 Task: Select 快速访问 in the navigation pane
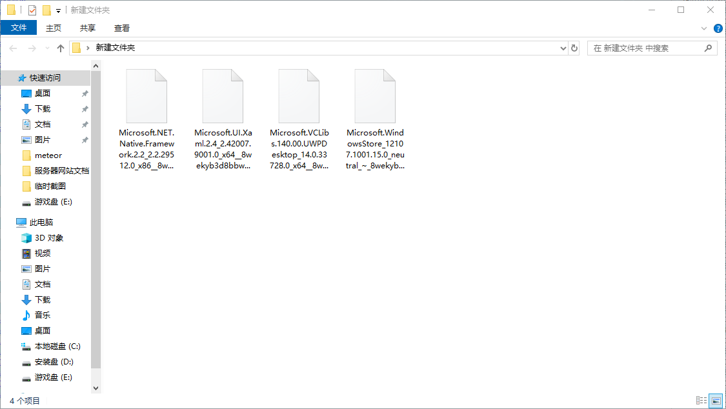(45, 77)
